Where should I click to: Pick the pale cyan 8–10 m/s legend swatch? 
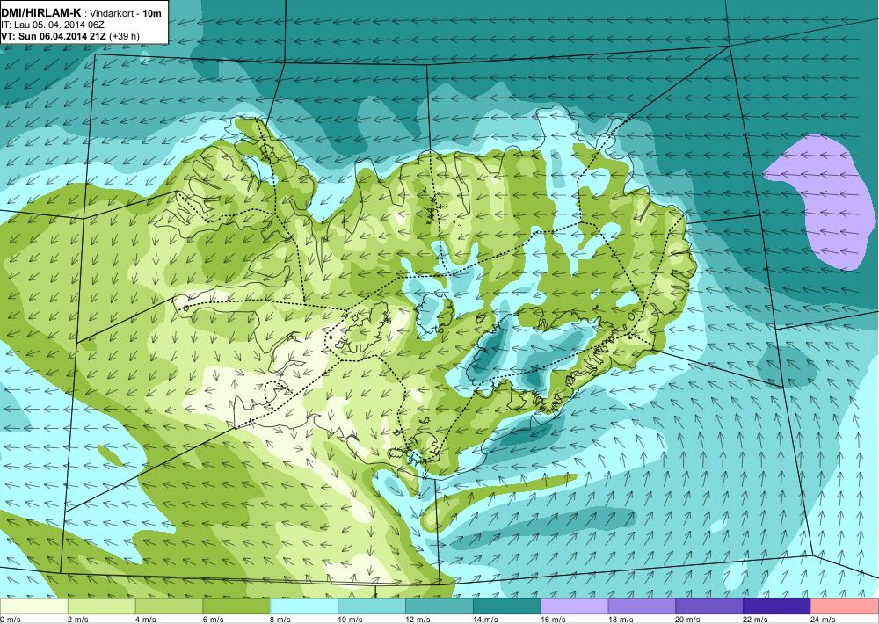pos(304,606)
